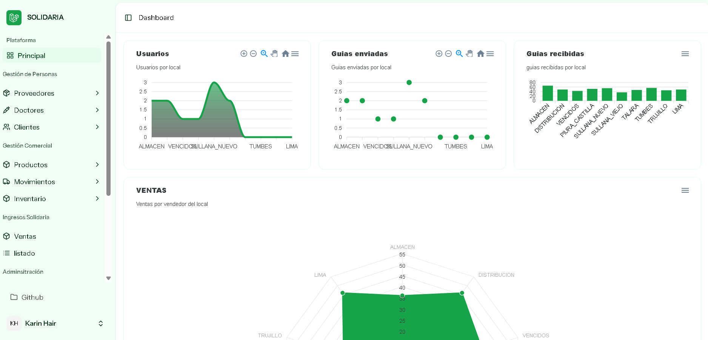Toggle the sidebar panel icon

pos(128,18)
